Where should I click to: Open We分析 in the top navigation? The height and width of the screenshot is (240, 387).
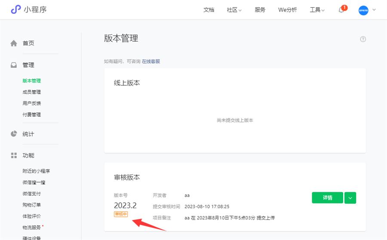pyautogui.click(x=287, y=10)
